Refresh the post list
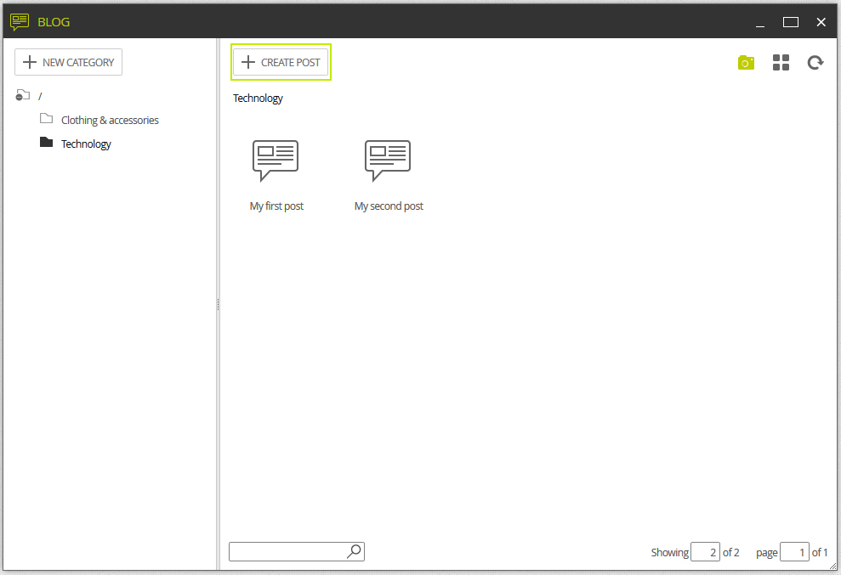The width and height of the screenshot is (841, 575). pos(815,63)
